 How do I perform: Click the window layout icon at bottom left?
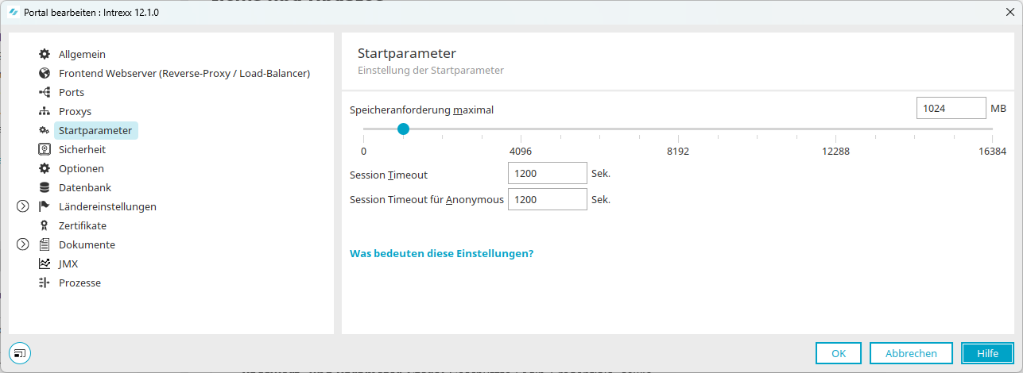(20, 353)
